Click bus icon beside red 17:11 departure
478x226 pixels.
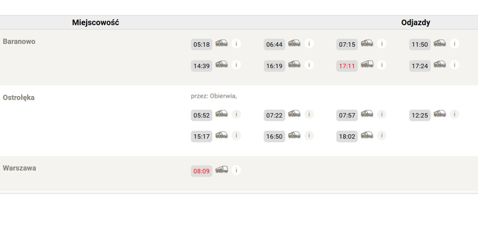[367, 65]
